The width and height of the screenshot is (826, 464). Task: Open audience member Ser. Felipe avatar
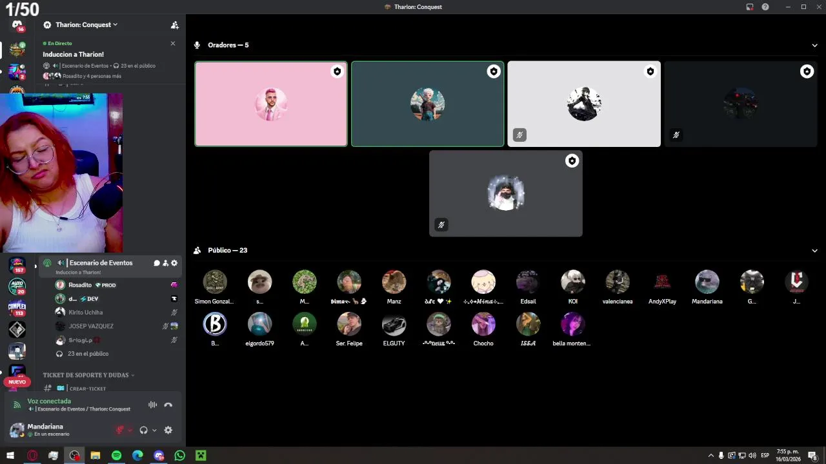pos(349,324)
